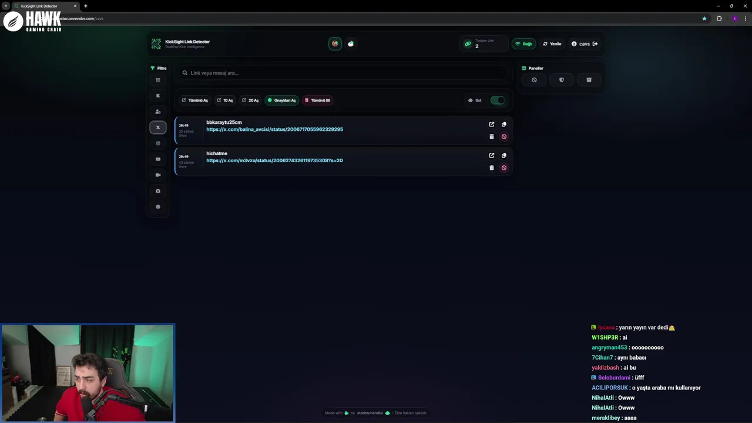This screenshot has width=752, height=423.
Task: Click the Toplam Link chain icon
Action: pos(468,44)
